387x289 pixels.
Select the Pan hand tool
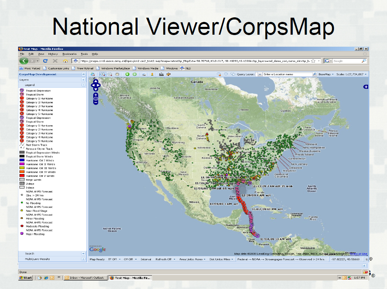tap(117, 74)
